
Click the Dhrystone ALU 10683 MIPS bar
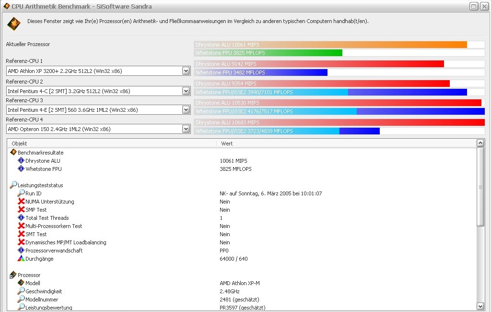[339, 122]
